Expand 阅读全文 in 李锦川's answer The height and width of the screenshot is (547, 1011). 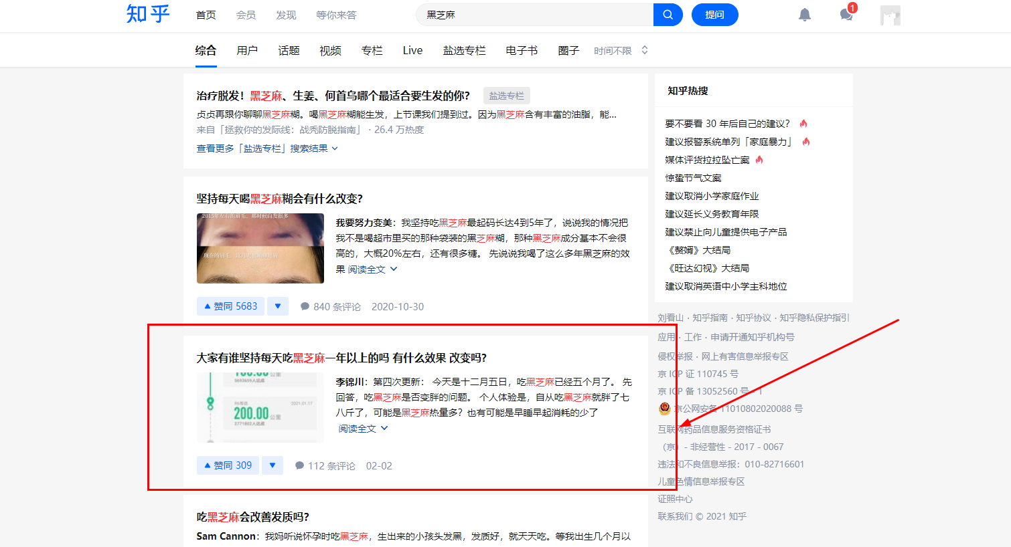(x=364, y=429)
